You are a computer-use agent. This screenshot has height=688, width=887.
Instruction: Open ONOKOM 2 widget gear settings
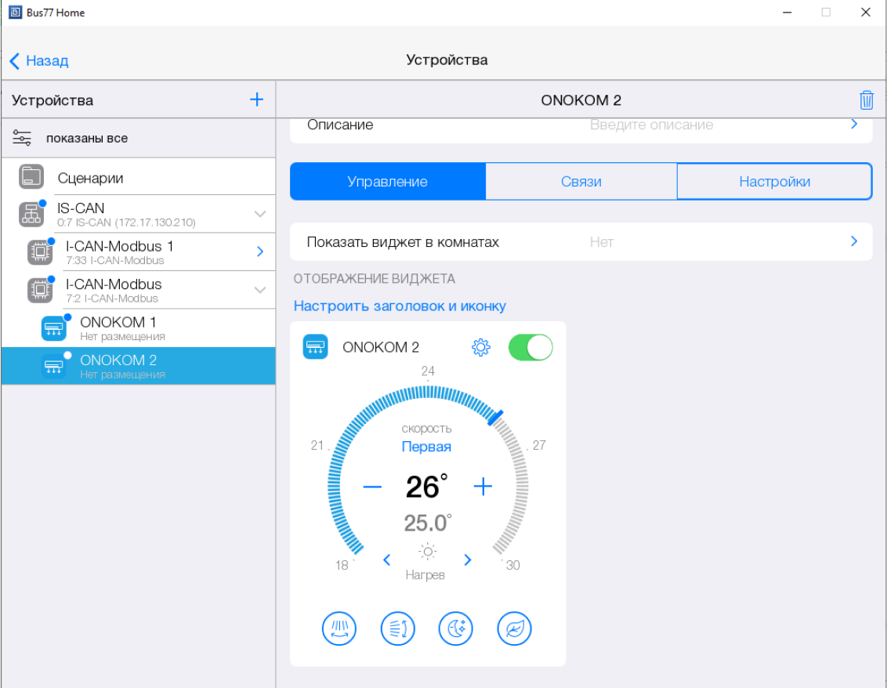[480, 347]
